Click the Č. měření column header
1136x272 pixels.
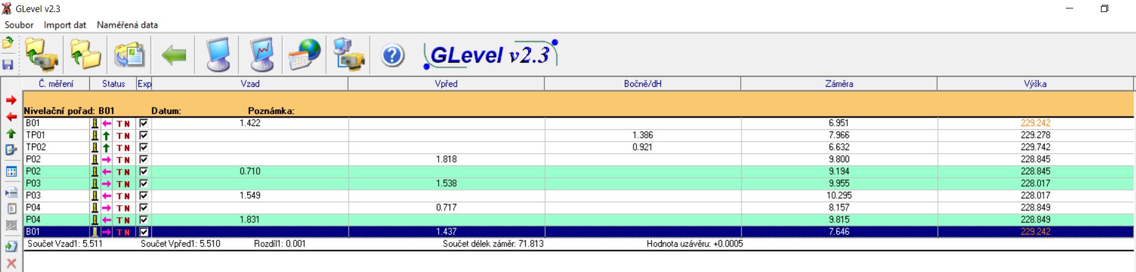[x=56, y=84]
